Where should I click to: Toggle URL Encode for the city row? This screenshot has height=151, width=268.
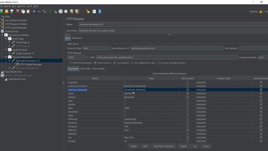tap(188, 137)
